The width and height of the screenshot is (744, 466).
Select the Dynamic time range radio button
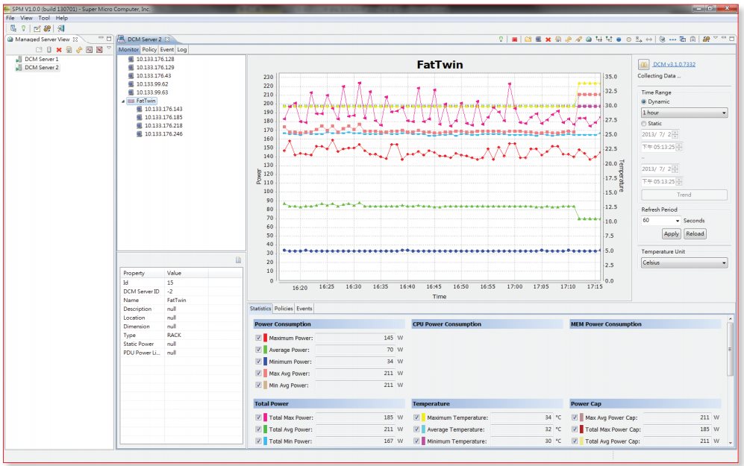pos(644,102)
